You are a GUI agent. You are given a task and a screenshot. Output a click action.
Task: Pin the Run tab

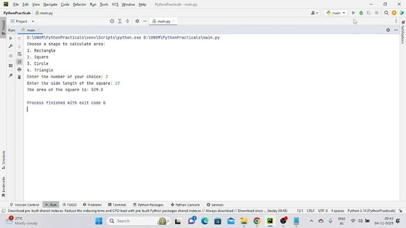click(11, 75)
